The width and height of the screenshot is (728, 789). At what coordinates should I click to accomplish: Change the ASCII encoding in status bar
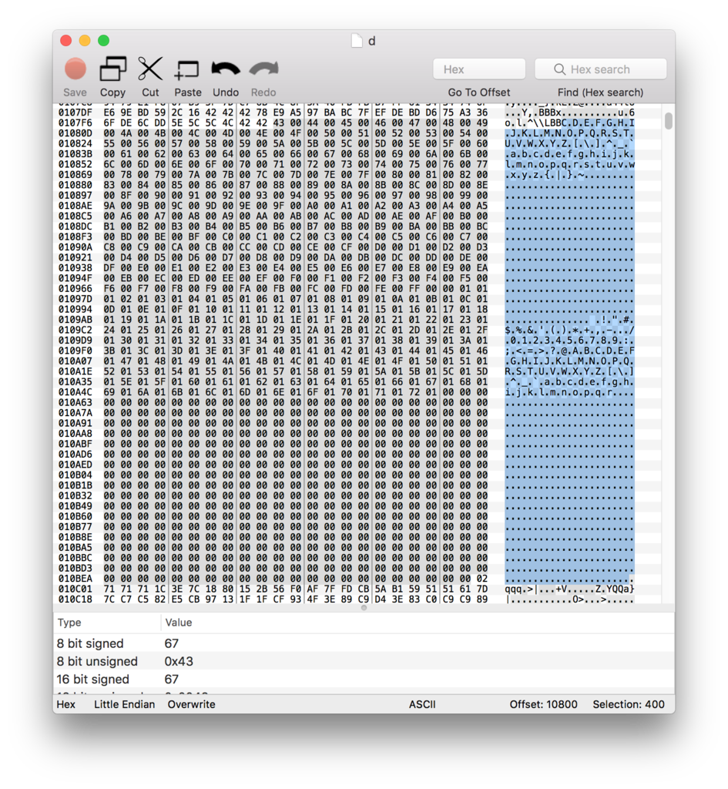pyautogui.click(x=422, y=704)
